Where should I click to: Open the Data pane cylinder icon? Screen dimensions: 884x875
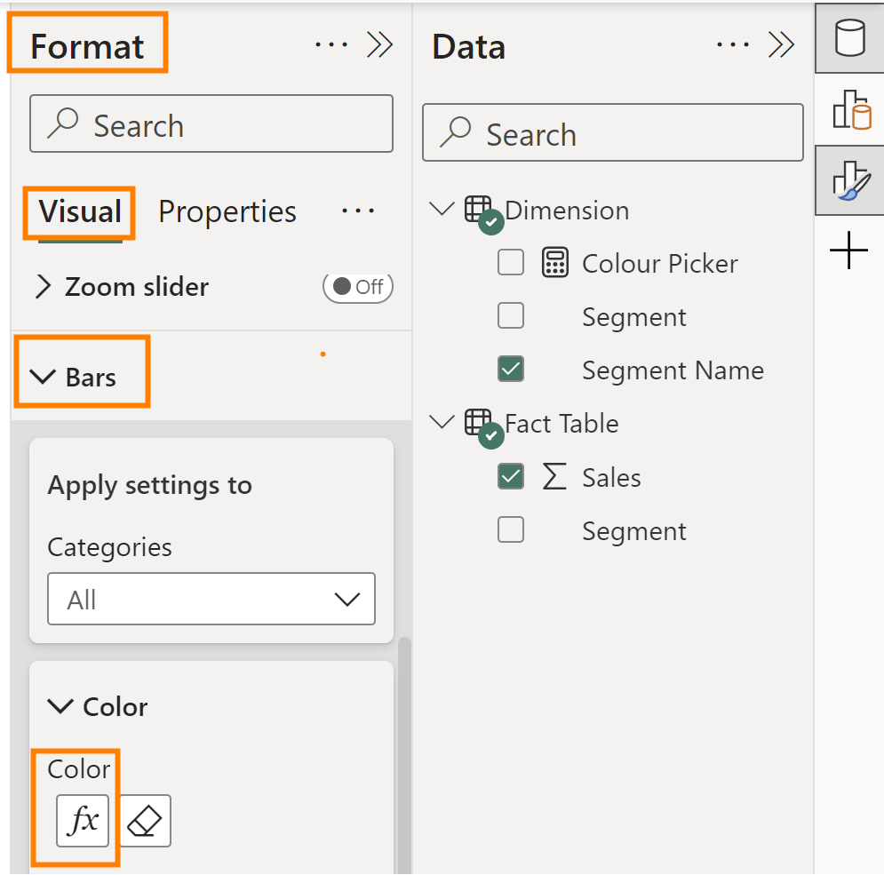(849, 40)
